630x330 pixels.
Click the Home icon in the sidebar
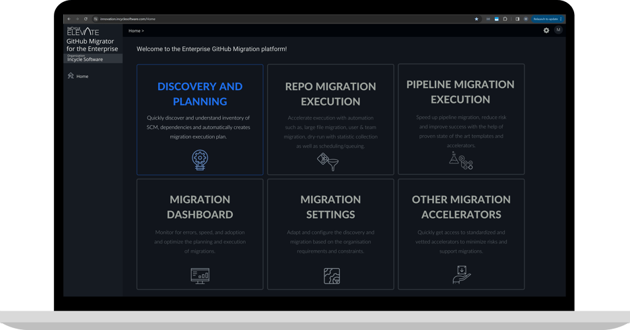[71, 76]
